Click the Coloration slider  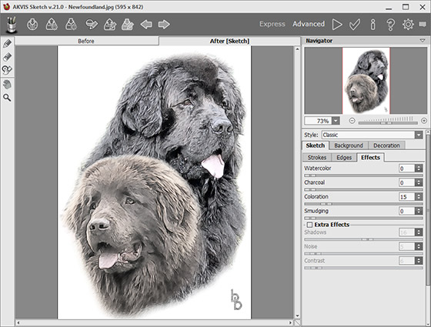click(x=363, y=204)
